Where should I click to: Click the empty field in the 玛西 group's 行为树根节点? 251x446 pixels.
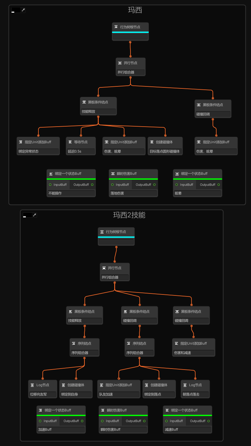click(130, 37)
